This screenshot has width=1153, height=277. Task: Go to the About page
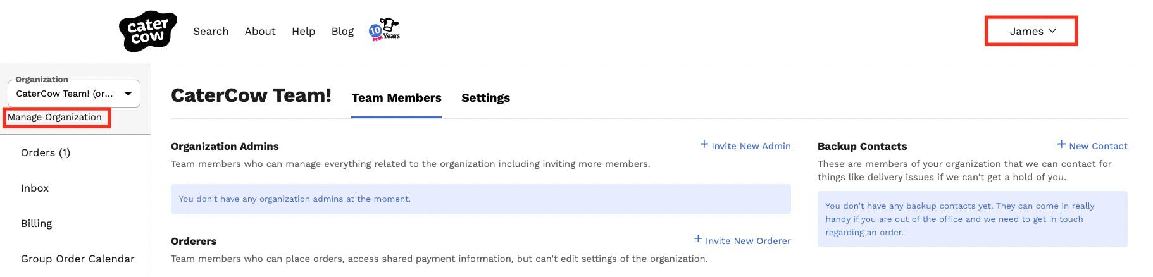click(260, 31)
